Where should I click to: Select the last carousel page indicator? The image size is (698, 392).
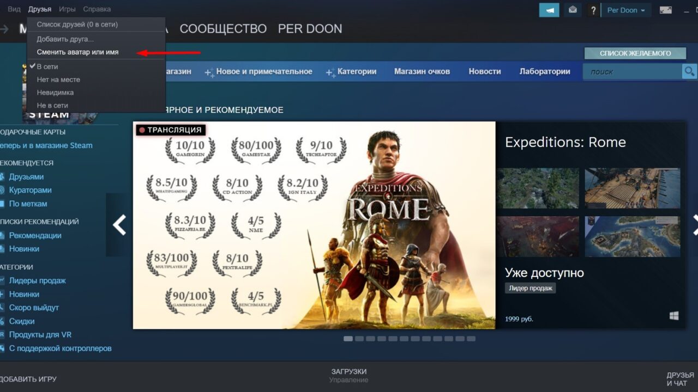(471, 339)
